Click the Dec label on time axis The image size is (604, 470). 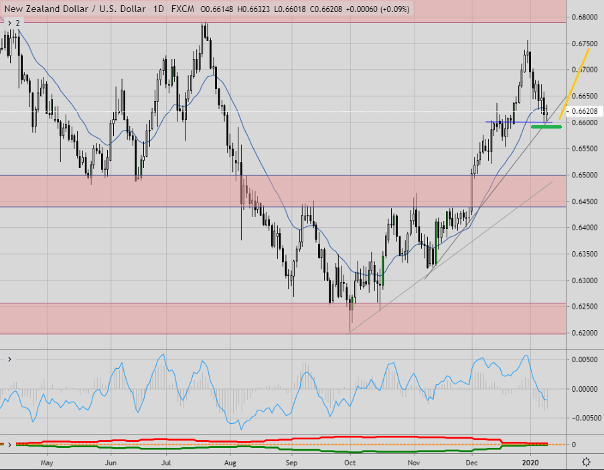click(x=472, y=463)
